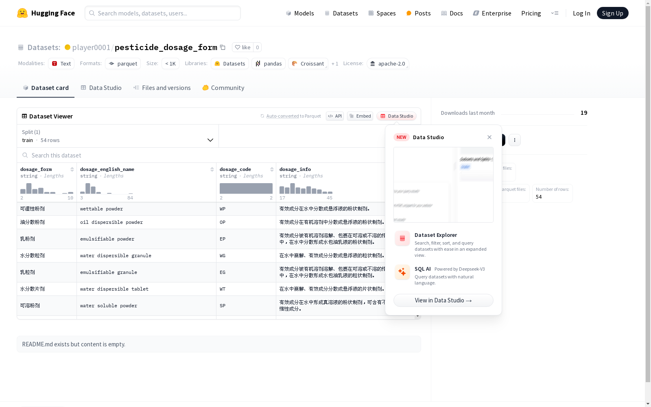Close the Data Studio popup
Viewport: 651px width, 407px height.
coord(489,137)
